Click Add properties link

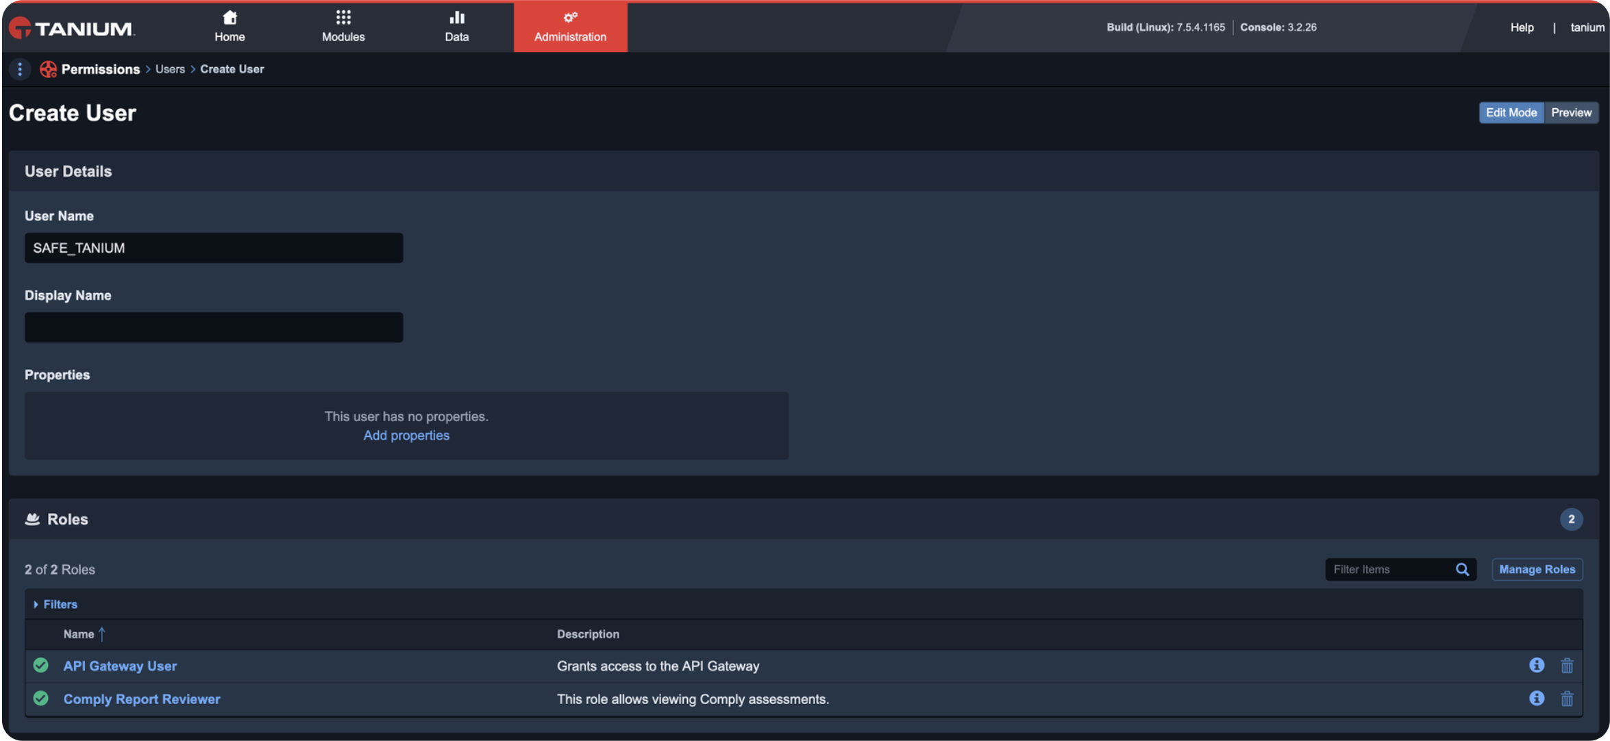(x=406, y=436)
